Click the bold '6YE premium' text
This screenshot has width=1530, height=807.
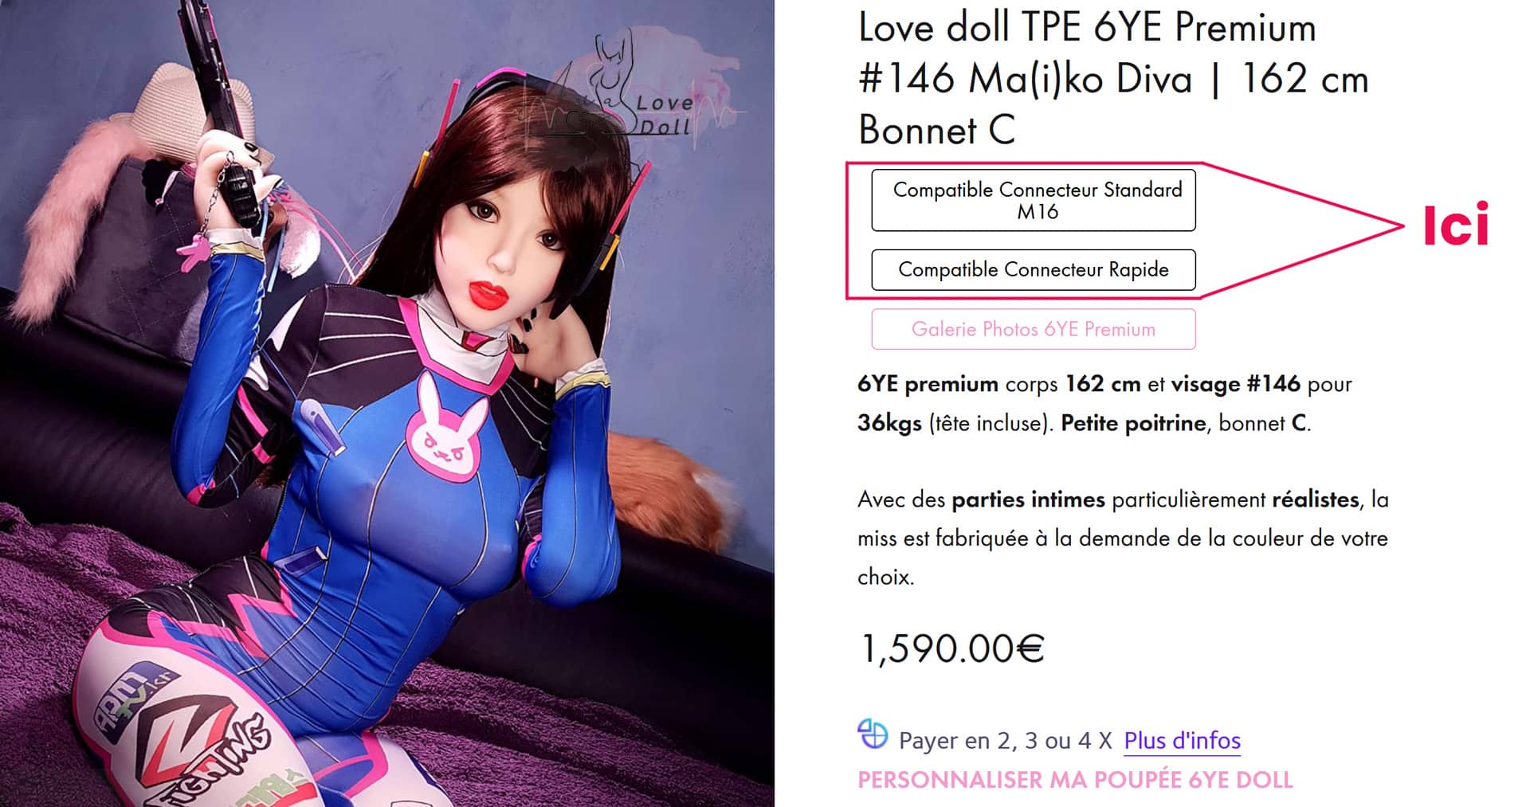click(x=928, y=384)
